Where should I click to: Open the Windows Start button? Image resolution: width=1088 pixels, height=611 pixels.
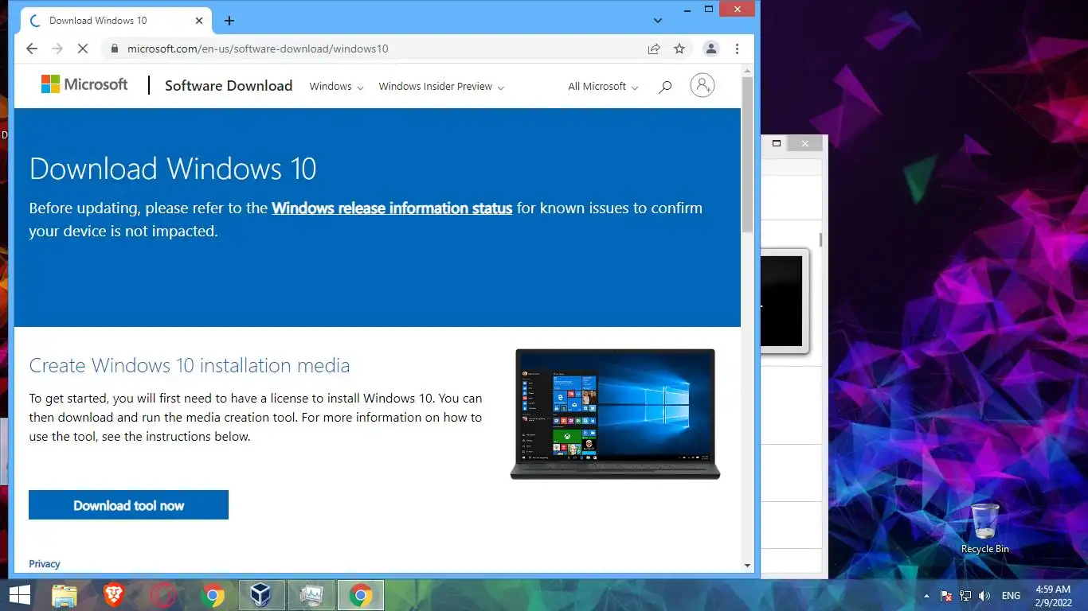(x=19, y=595)
